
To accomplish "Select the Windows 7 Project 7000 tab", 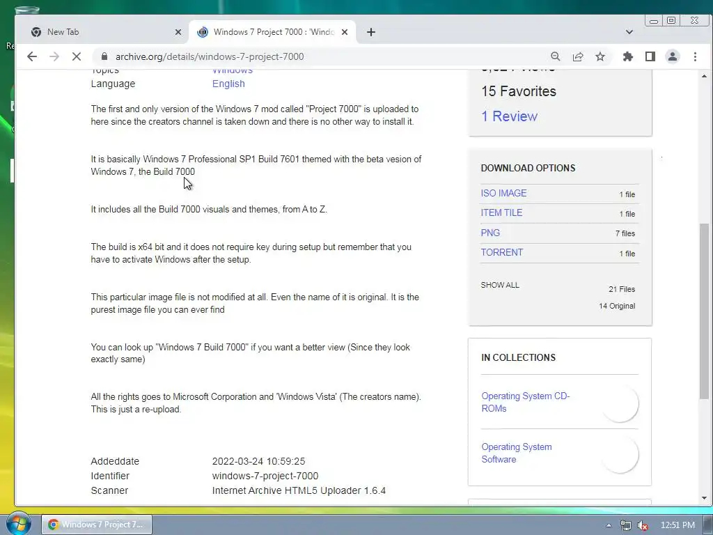I will (272, 32).
